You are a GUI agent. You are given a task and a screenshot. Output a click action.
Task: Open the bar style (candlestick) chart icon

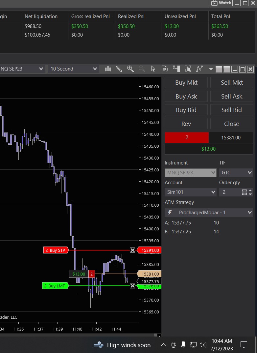click(108, 69)
